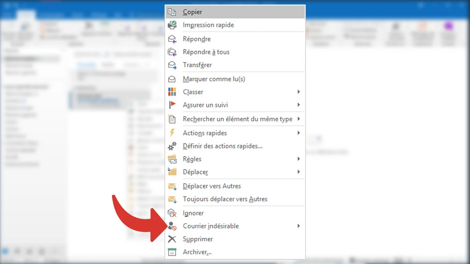
Task: Choose Marquer comme lu(s) in the menu
Action: [214, 79]
